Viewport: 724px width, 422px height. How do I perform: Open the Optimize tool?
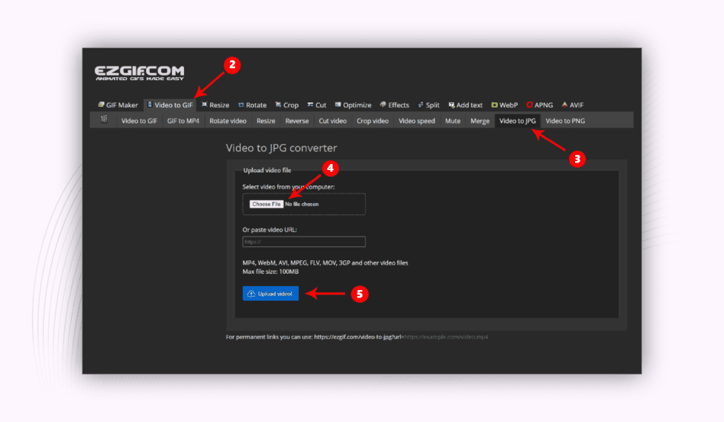tap(352, 105)
